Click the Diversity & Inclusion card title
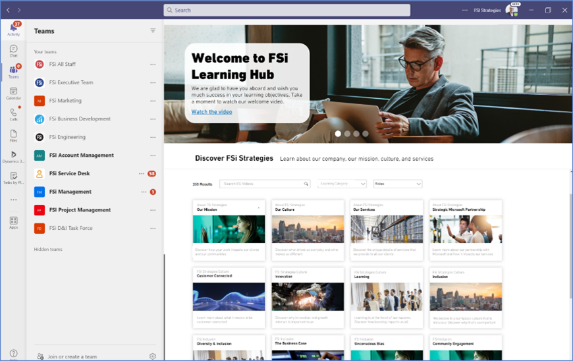 (x=214, y=344)
